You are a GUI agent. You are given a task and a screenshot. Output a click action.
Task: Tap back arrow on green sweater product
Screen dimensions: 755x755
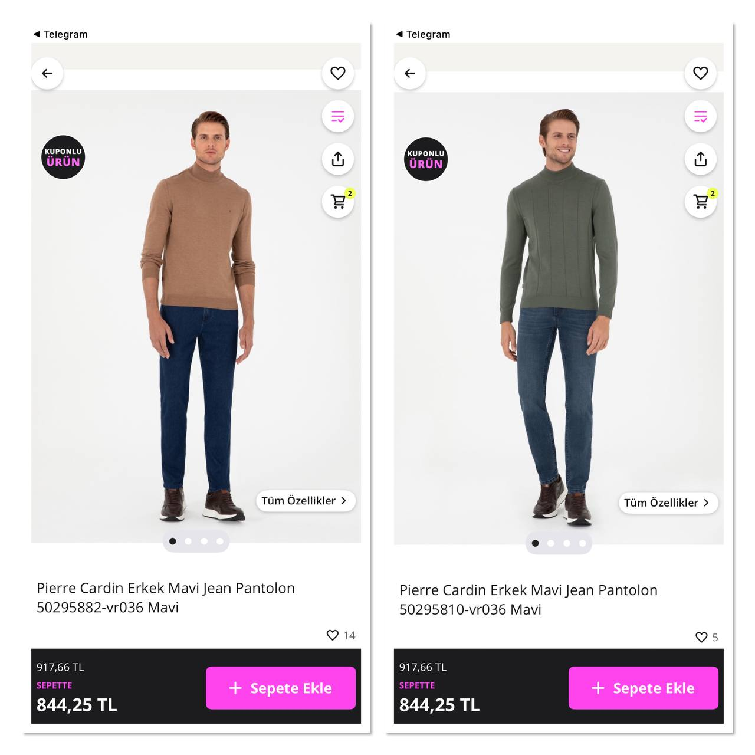click(x=410, y=73)
